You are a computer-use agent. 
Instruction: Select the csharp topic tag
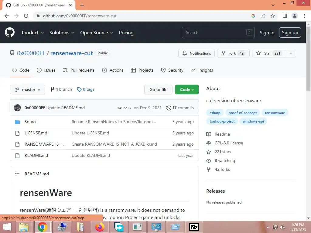(215, 113)
